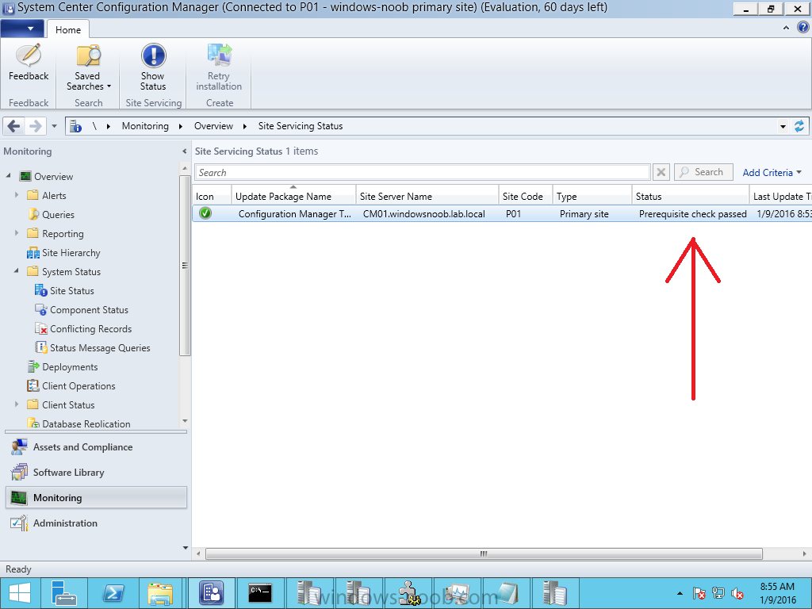This screenshot has height=609, width=812.
Task: Select the Home ribbon tab
Action: pos(68,29)
